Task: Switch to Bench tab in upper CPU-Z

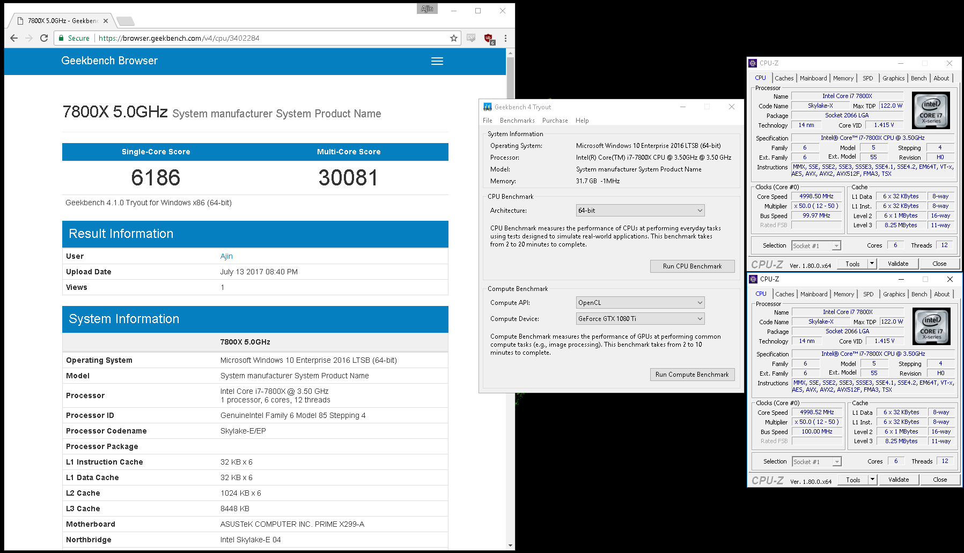Action: click(919, 78)
